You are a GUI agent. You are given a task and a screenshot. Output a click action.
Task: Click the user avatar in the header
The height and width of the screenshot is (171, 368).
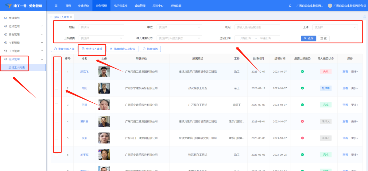(x=330, y=6)
